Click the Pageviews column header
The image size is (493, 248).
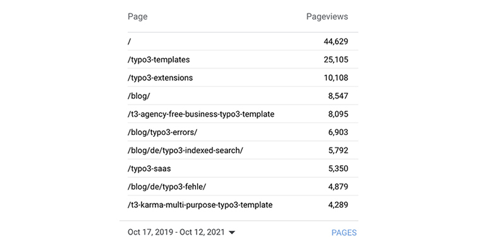click(x=327, y=16)
